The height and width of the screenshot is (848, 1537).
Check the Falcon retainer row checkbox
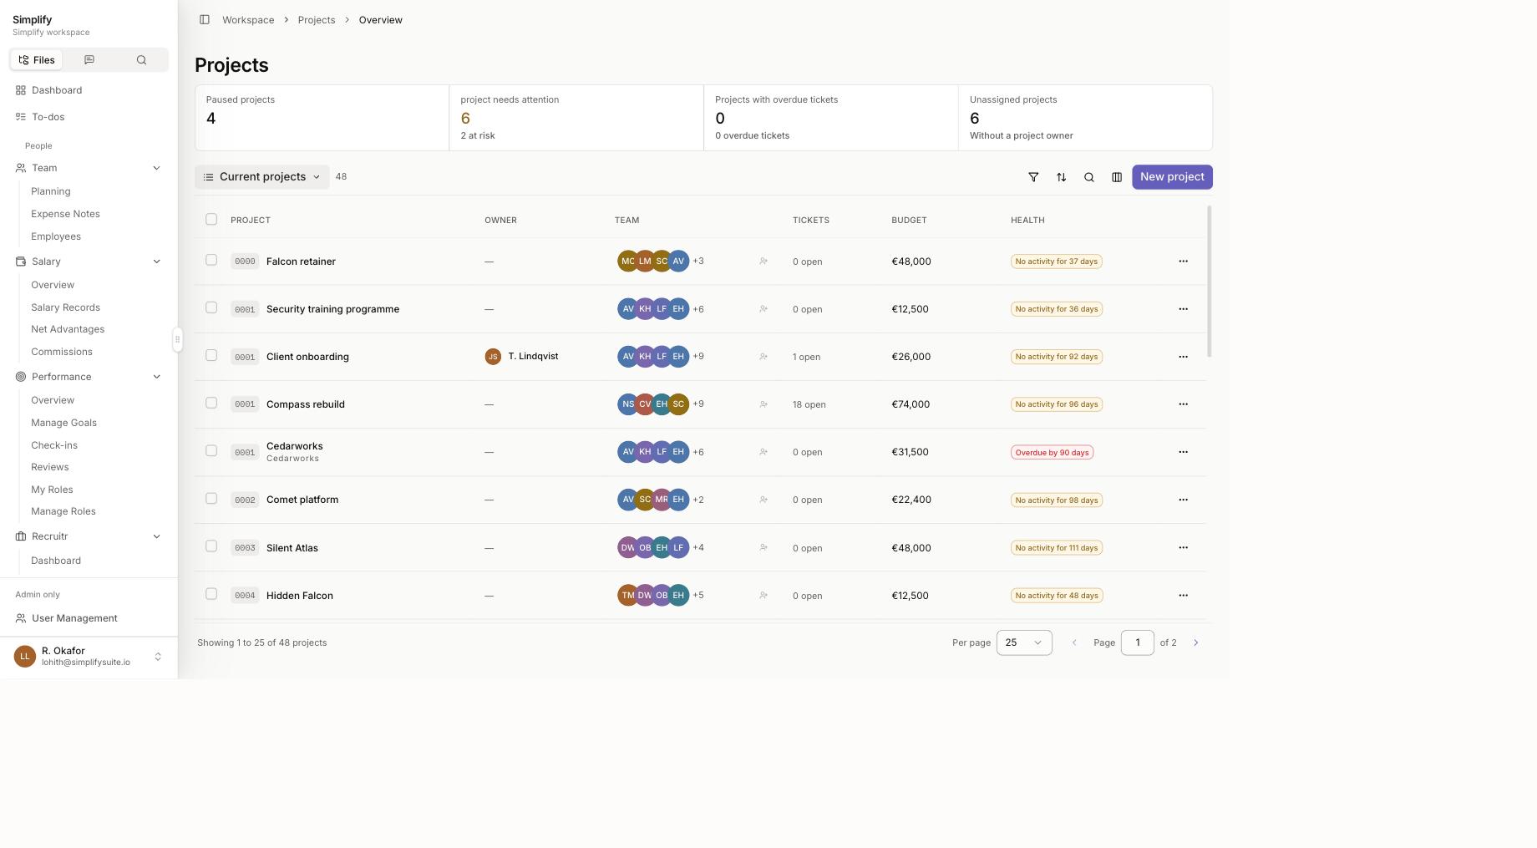pos(211,260)
